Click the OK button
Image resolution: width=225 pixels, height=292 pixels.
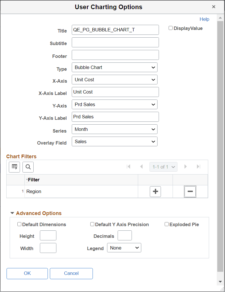coord(27,273)
